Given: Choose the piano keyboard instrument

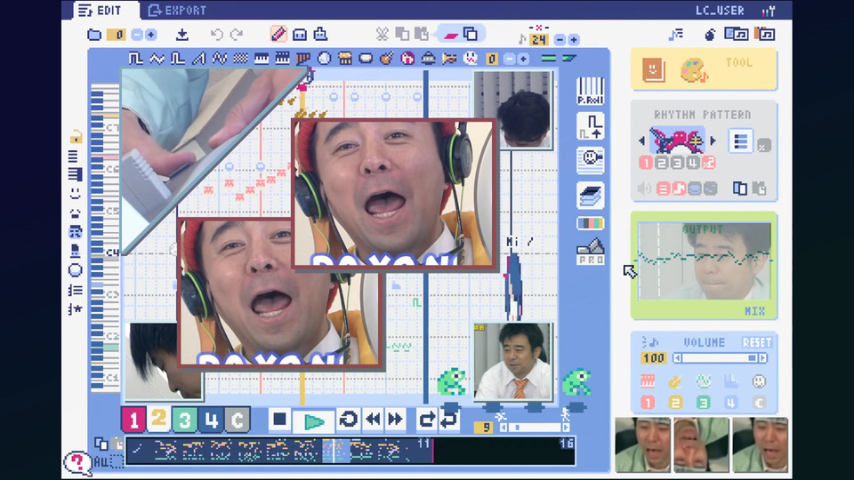Looking at the screenshot, I should pos(261,59).
